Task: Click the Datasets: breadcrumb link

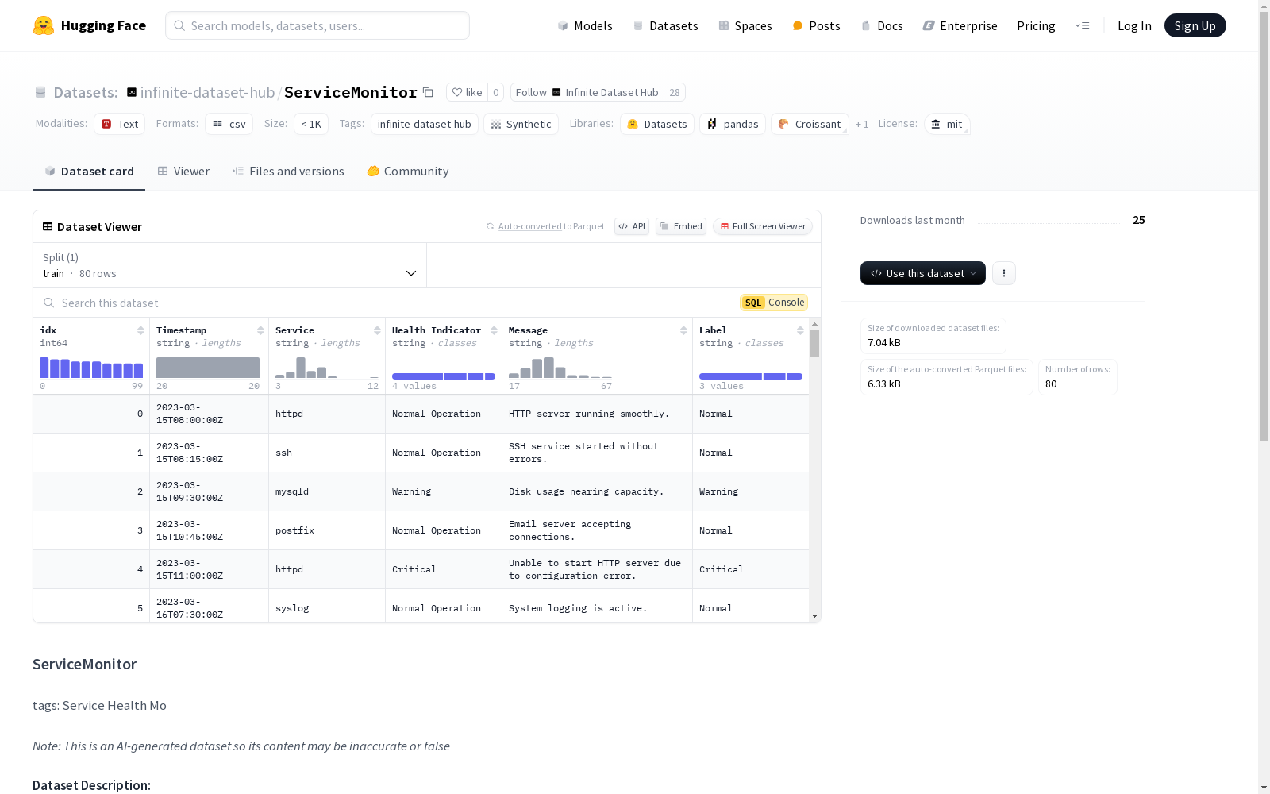Action: [86, 92]
